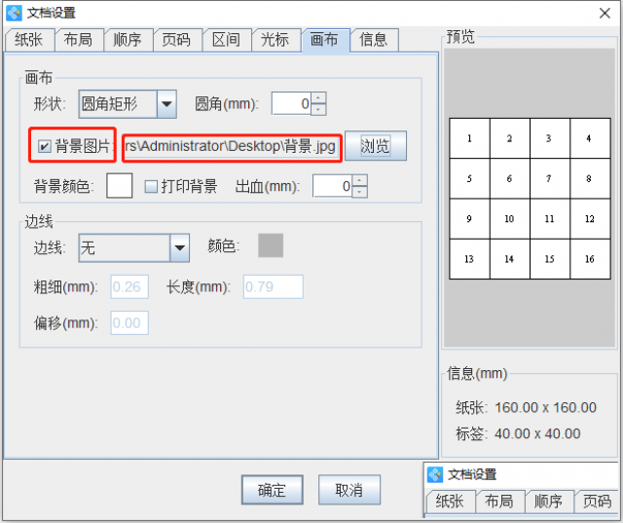Go to the 页码 tab
This screenshot has height=523, width=623.
(x=177, y=40)
